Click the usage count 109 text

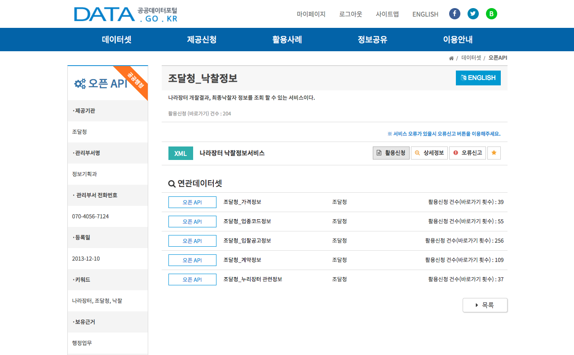(x=464, y=260)
